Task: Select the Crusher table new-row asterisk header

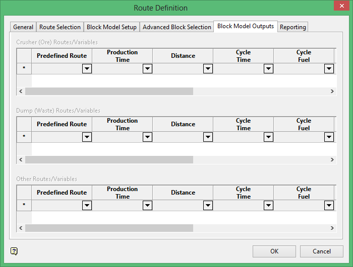Action: (x=24, y=69)
